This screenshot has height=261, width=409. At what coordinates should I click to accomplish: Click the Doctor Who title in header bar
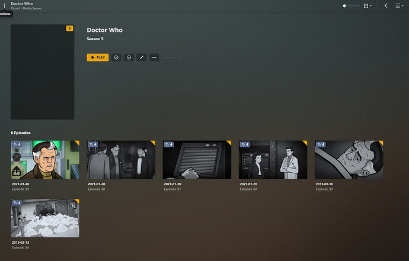[22, 4]
